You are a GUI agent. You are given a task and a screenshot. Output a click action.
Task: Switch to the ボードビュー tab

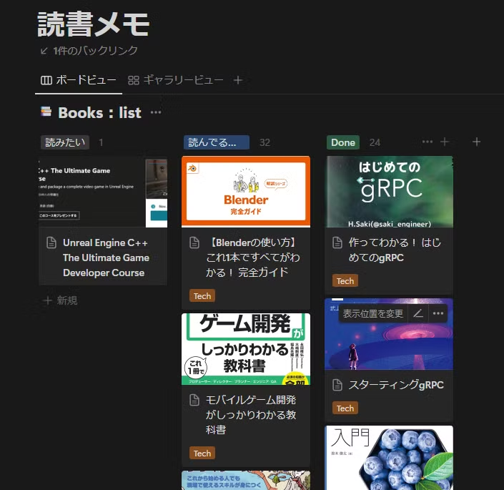(x=79, y=79)
